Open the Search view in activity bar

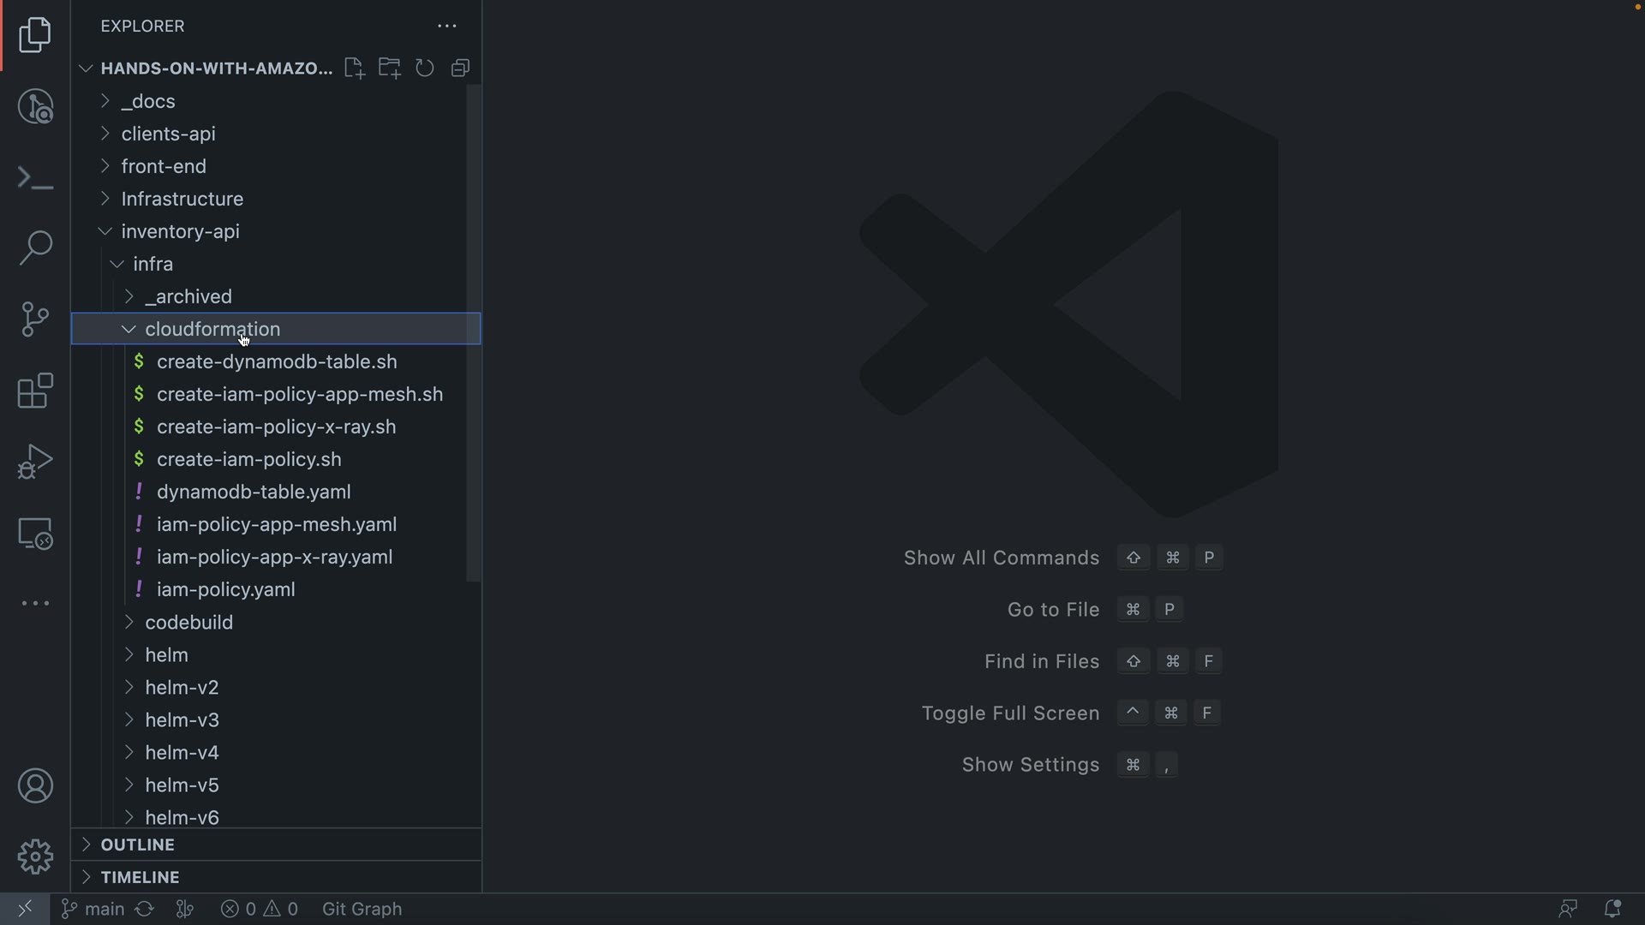pyautogui.click(x=35, y=248)
